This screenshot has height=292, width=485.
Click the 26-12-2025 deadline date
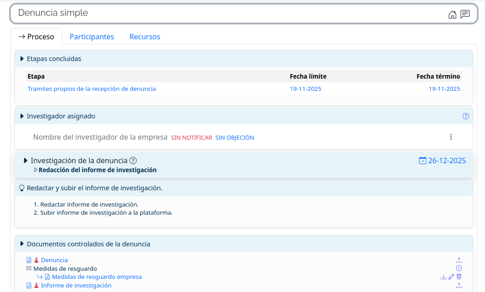pos(442,160)
